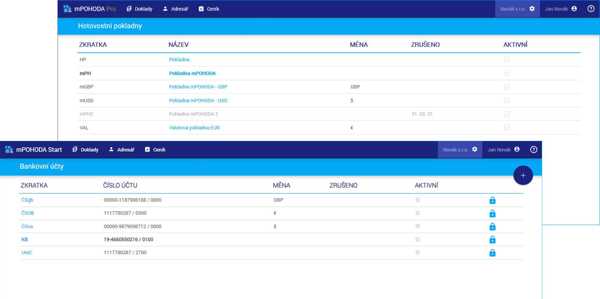Click ZKRATKA column header in Hotovostní pokladny

pos(93,45)
